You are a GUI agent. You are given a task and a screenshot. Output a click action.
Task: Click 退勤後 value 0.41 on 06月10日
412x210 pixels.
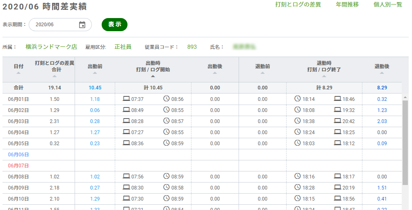pos(382,199)
